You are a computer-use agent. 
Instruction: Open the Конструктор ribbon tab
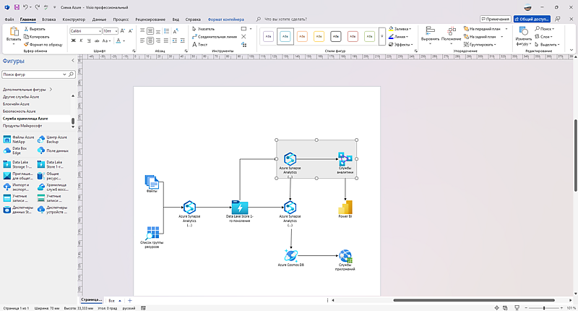[x=74, y=20]
